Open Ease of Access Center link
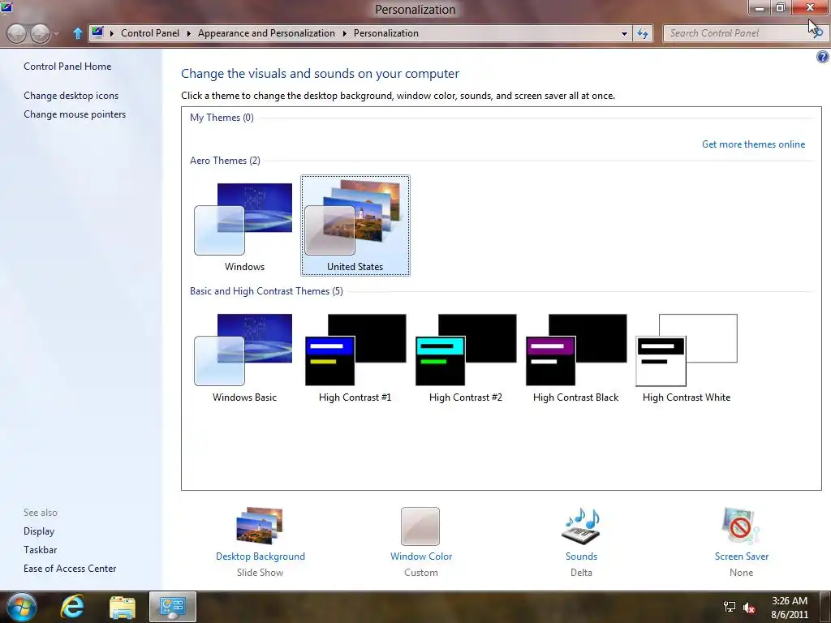This screenshot has height=623, width=831. pos(70,569)
